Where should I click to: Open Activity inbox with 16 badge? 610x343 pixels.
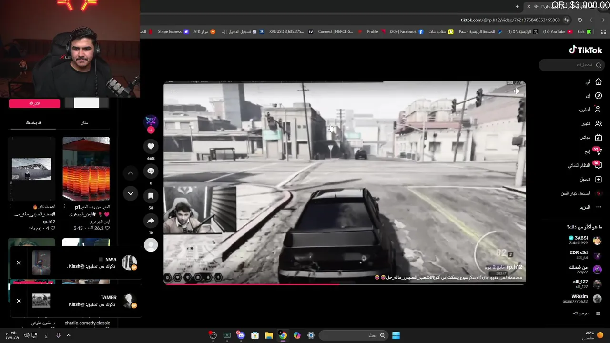(x=598, y=165)
